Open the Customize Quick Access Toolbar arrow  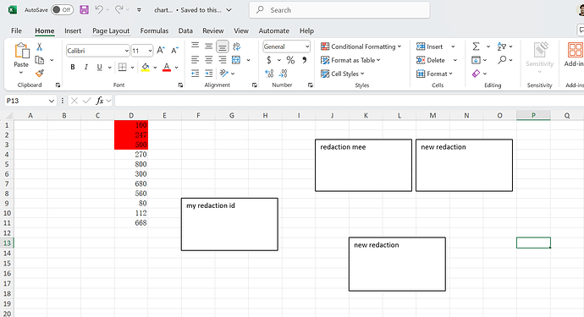coord(139,10)
